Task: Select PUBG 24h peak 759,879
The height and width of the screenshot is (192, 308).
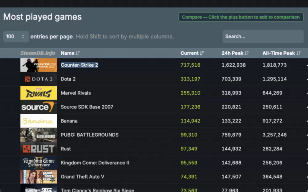Action: coord(231,135)
